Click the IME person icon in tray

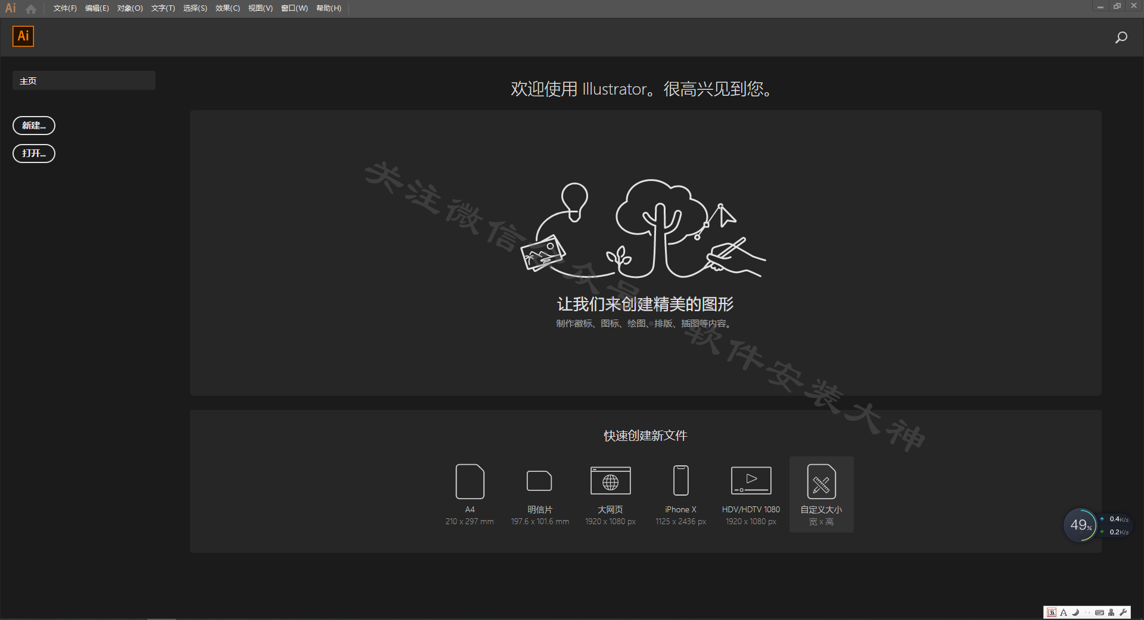click(1111, 612)
